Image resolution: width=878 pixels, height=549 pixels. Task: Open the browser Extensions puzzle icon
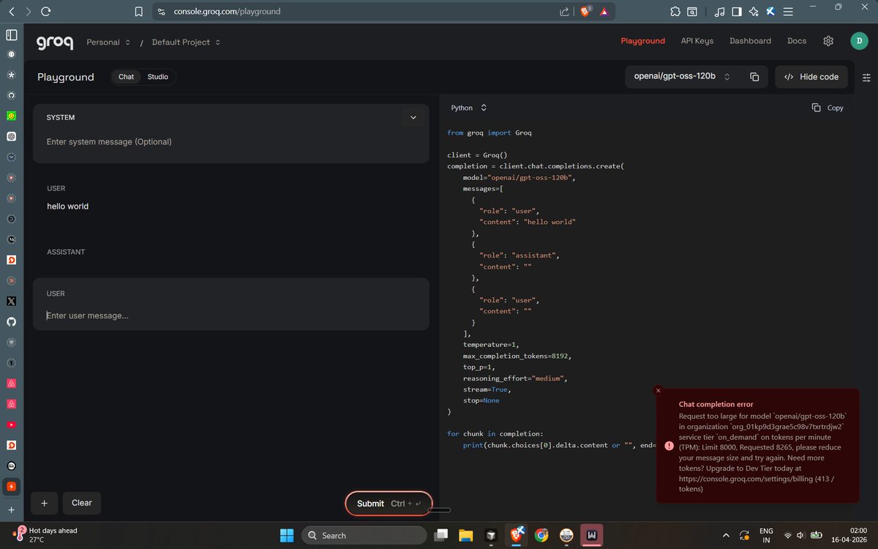(675, 12)
